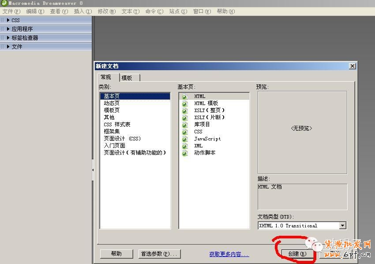
Task: Click the JavaScript file icon
Action: tap(184, 139)
